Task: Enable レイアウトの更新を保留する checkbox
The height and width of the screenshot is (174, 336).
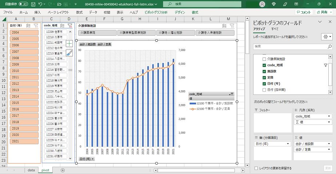Action: click(257, 168)
